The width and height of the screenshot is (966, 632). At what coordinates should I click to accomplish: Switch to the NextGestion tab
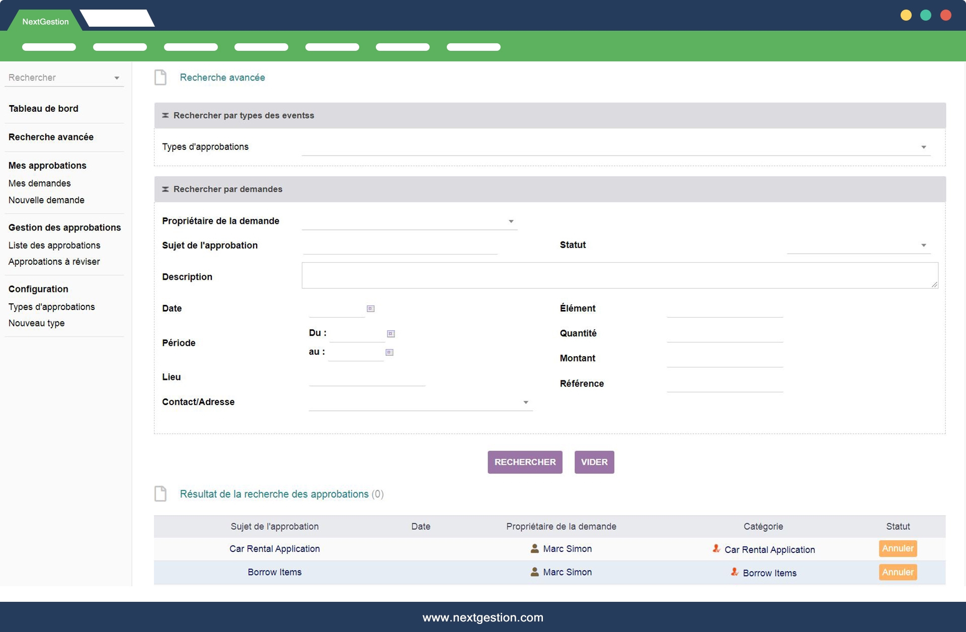coord(45,22)
